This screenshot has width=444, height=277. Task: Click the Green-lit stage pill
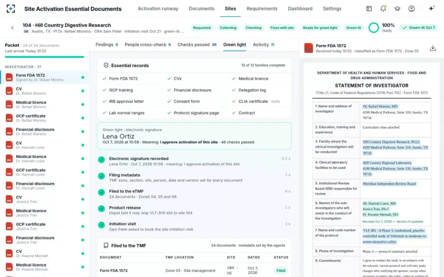click(x=354, y=28)
